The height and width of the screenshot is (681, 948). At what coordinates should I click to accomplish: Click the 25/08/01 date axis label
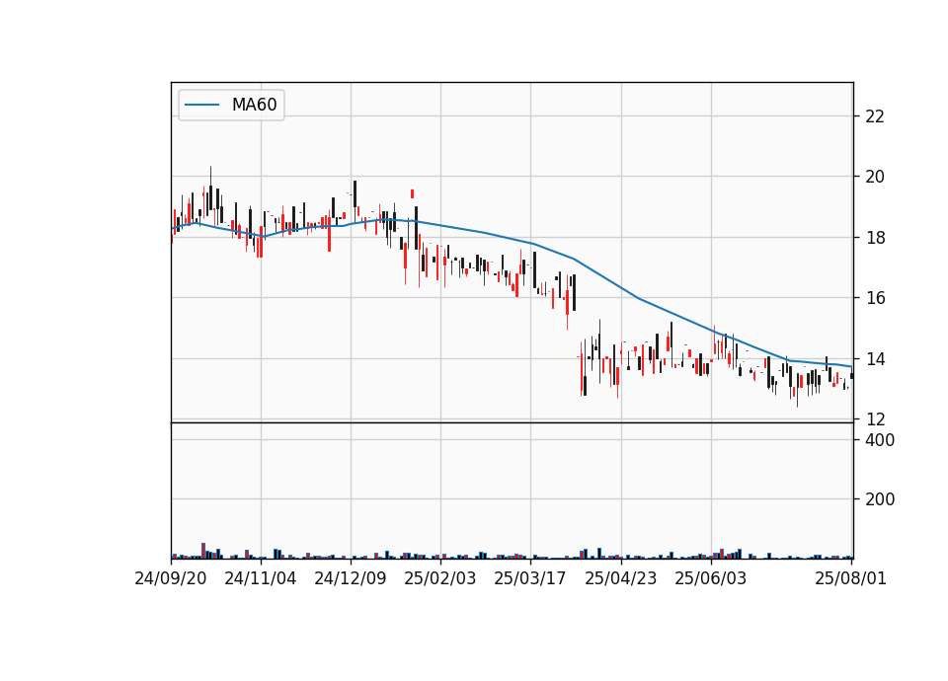[850, 578]
